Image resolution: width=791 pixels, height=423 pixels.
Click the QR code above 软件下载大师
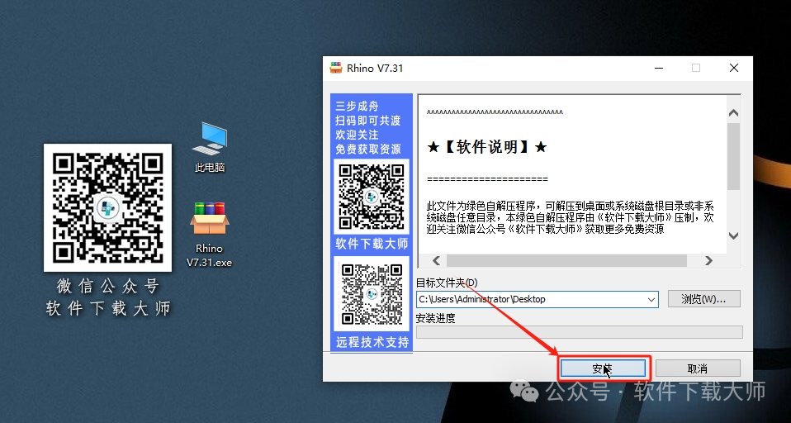[x=372, y=197]
